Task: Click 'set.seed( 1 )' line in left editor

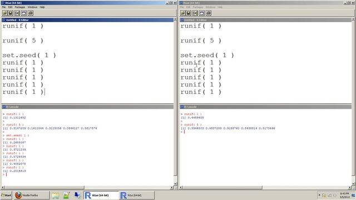Action: coord(29,55)
